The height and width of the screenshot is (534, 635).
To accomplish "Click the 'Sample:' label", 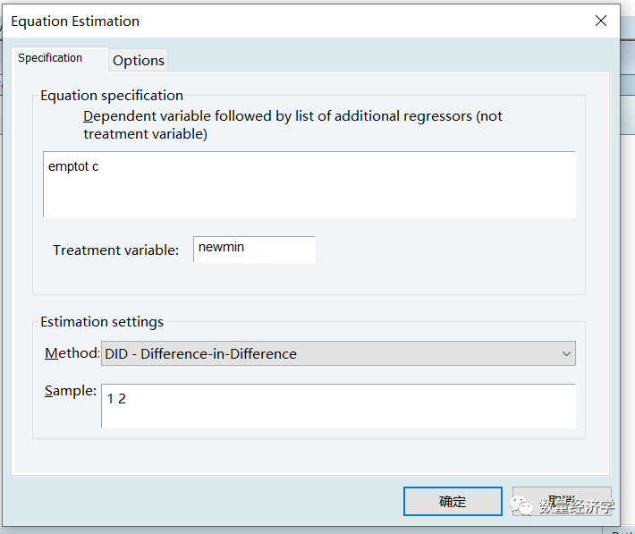I will point(70,392).
